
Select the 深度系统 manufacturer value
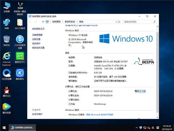[x=98, y=58]
